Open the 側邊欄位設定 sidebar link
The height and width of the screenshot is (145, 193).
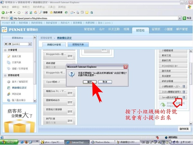[x=19, y=88]
